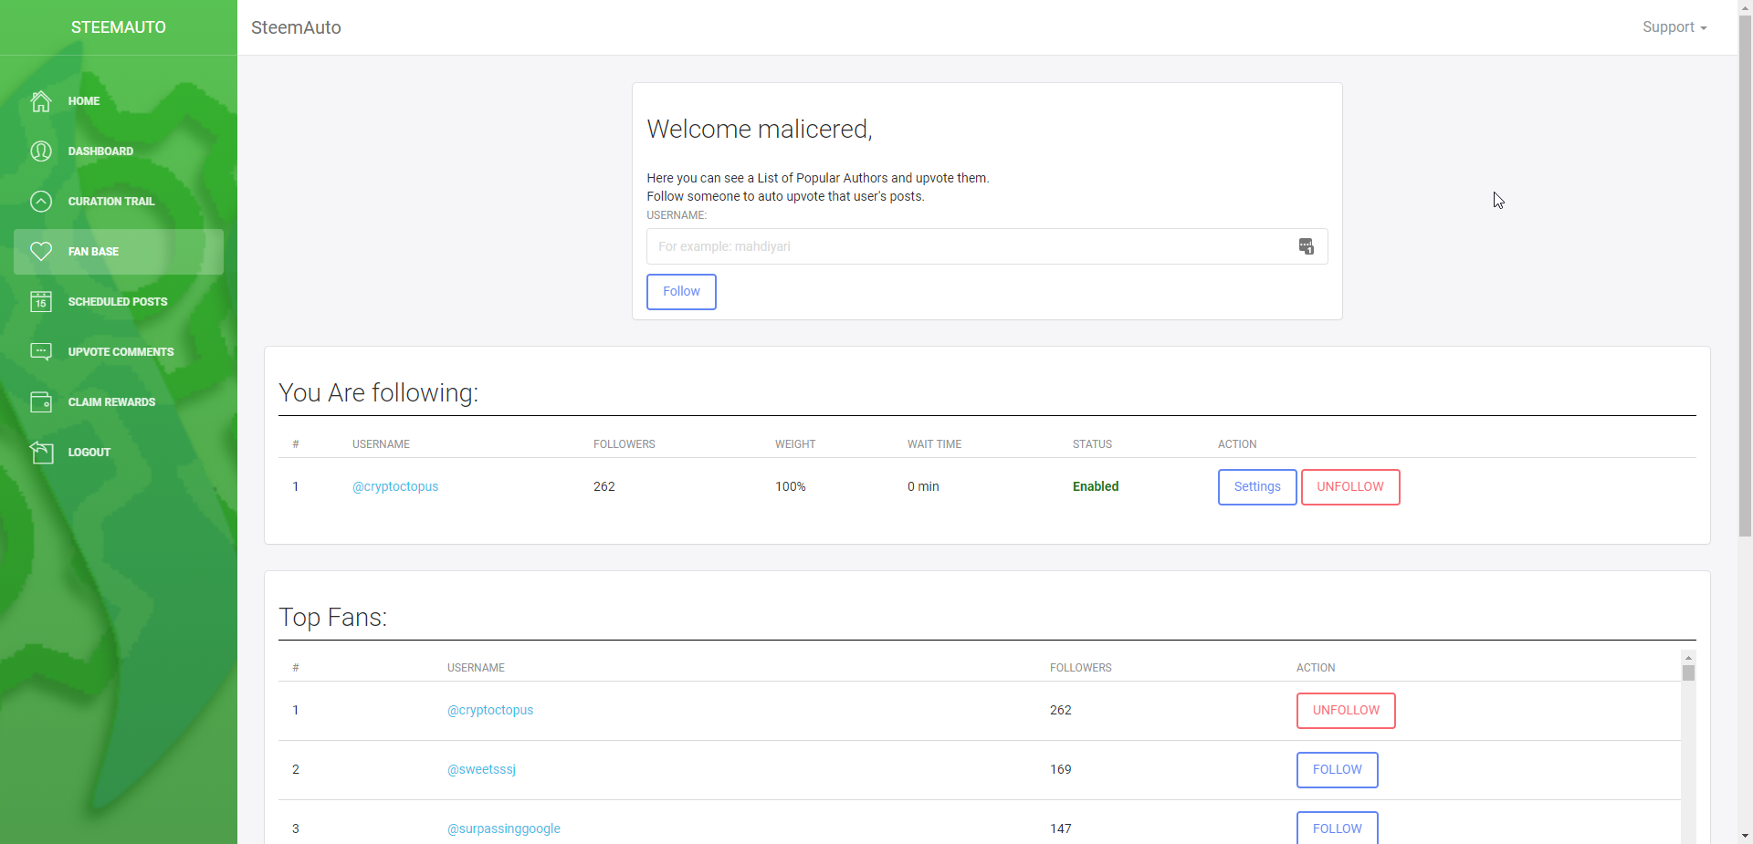Screen dimensions: 1753x844
Task: Click the Upvote Comments speech bubble icon
Action: point(41,352)
